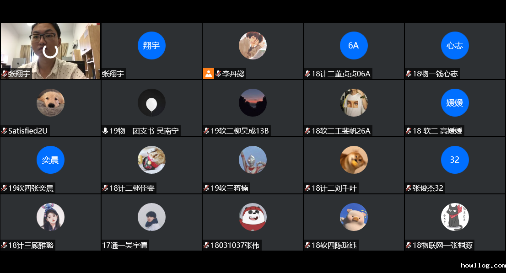Select the blue 翔宇 avatar circle

click(151, 46)
